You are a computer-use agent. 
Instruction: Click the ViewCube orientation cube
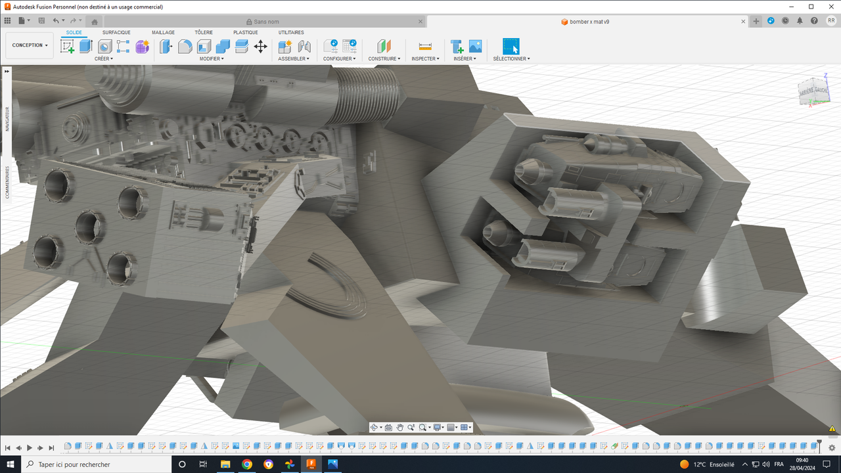click(x=813, y=91)
